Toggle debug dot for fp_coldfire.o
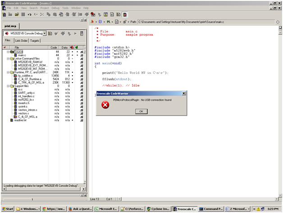Image resolution: width=283 pixels, height=213 pixels. pyautogui.click(x=73, y=75)
